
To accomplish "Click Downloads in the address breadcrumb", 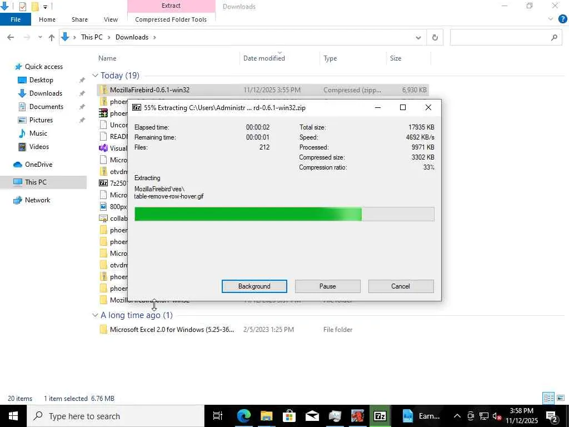I will (132, 37).
